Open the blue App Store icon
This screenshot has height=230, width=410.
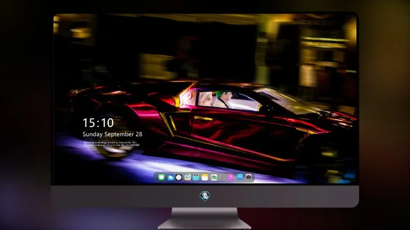click(240, 177)
